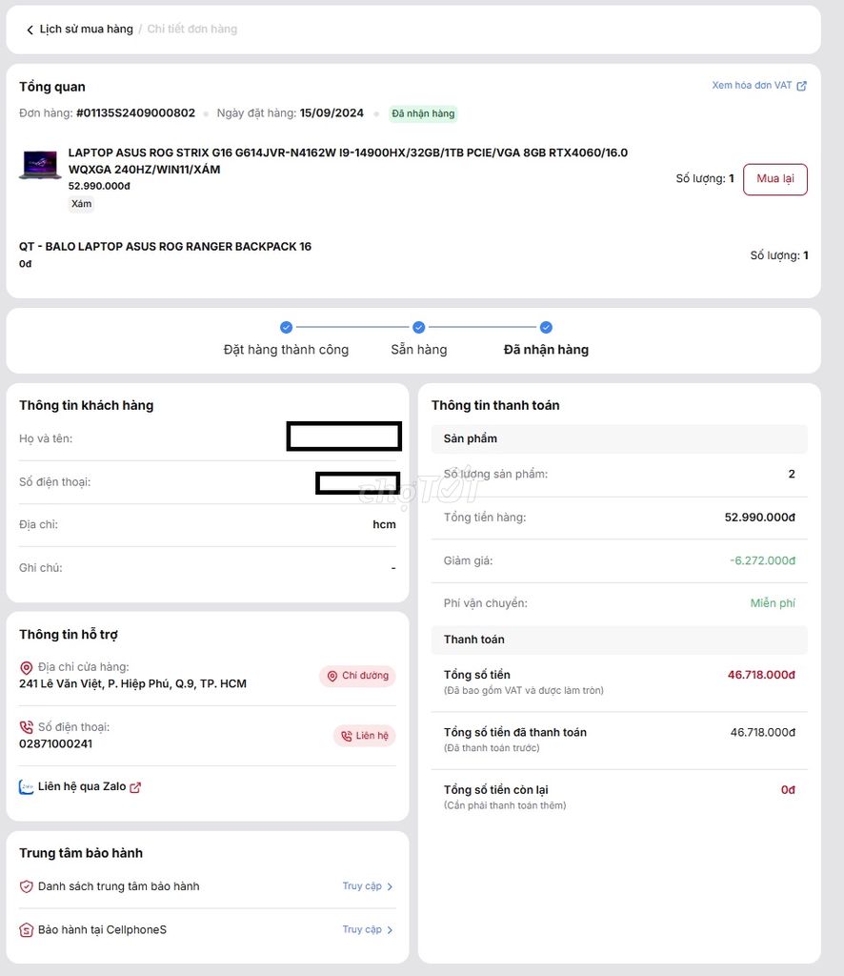Click the store location pin icon
Screen dimensions: 844x976
[x=26, y=668]
